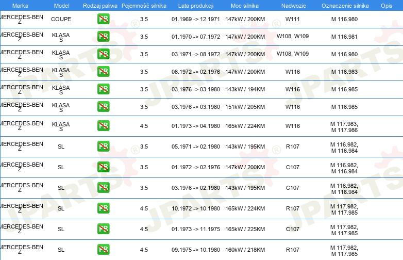Click fuel icon in the 01.1972 -> 02.1976 row

pos(103,167)
